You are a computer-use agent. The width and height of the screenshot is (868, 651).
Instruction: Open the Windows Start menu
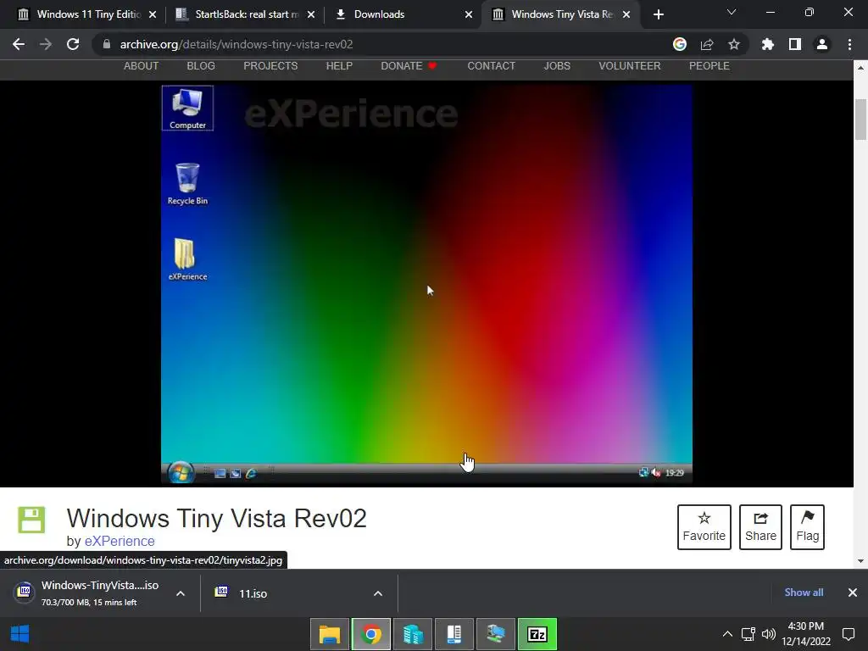(20, 634)
